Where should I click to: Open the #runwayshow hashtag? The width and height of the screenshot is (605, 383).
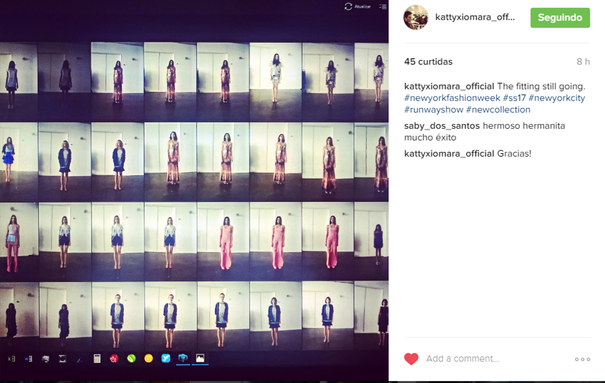[x=433, y=110]
